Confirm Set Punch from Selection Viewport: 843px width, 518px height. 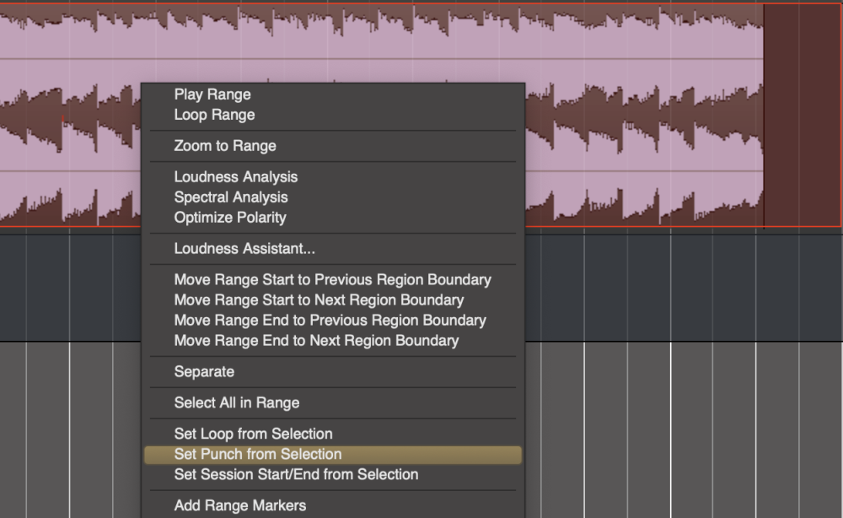pos(256,454)
